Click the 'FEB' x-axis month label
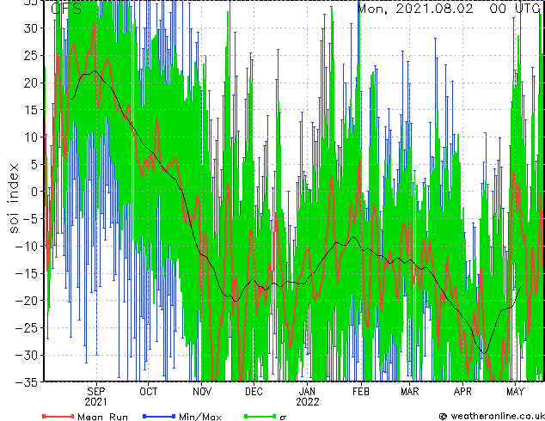Viewport: 545px width, 421px height. pyautogui.click(x=361, y=392)
